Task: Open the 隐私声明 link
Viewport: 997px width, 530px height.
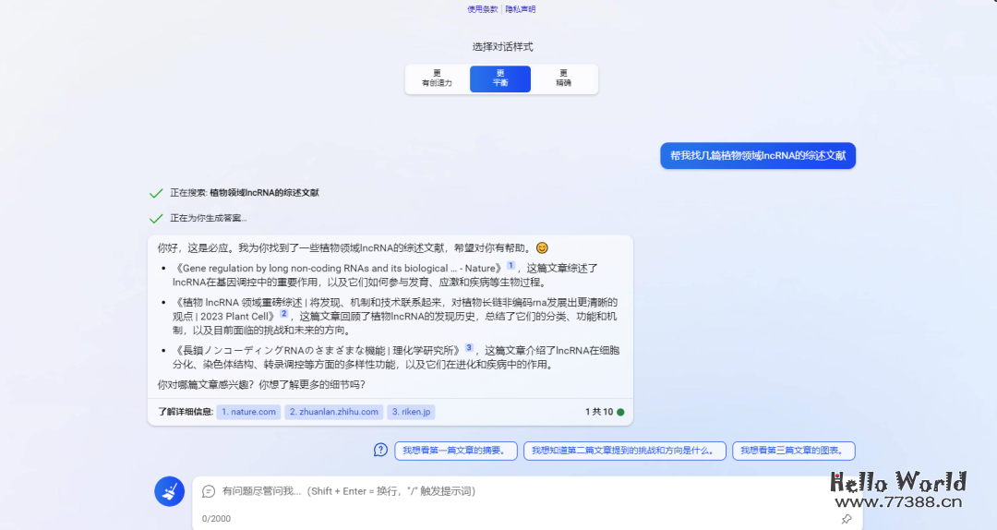Action: (x=520, y=9)
